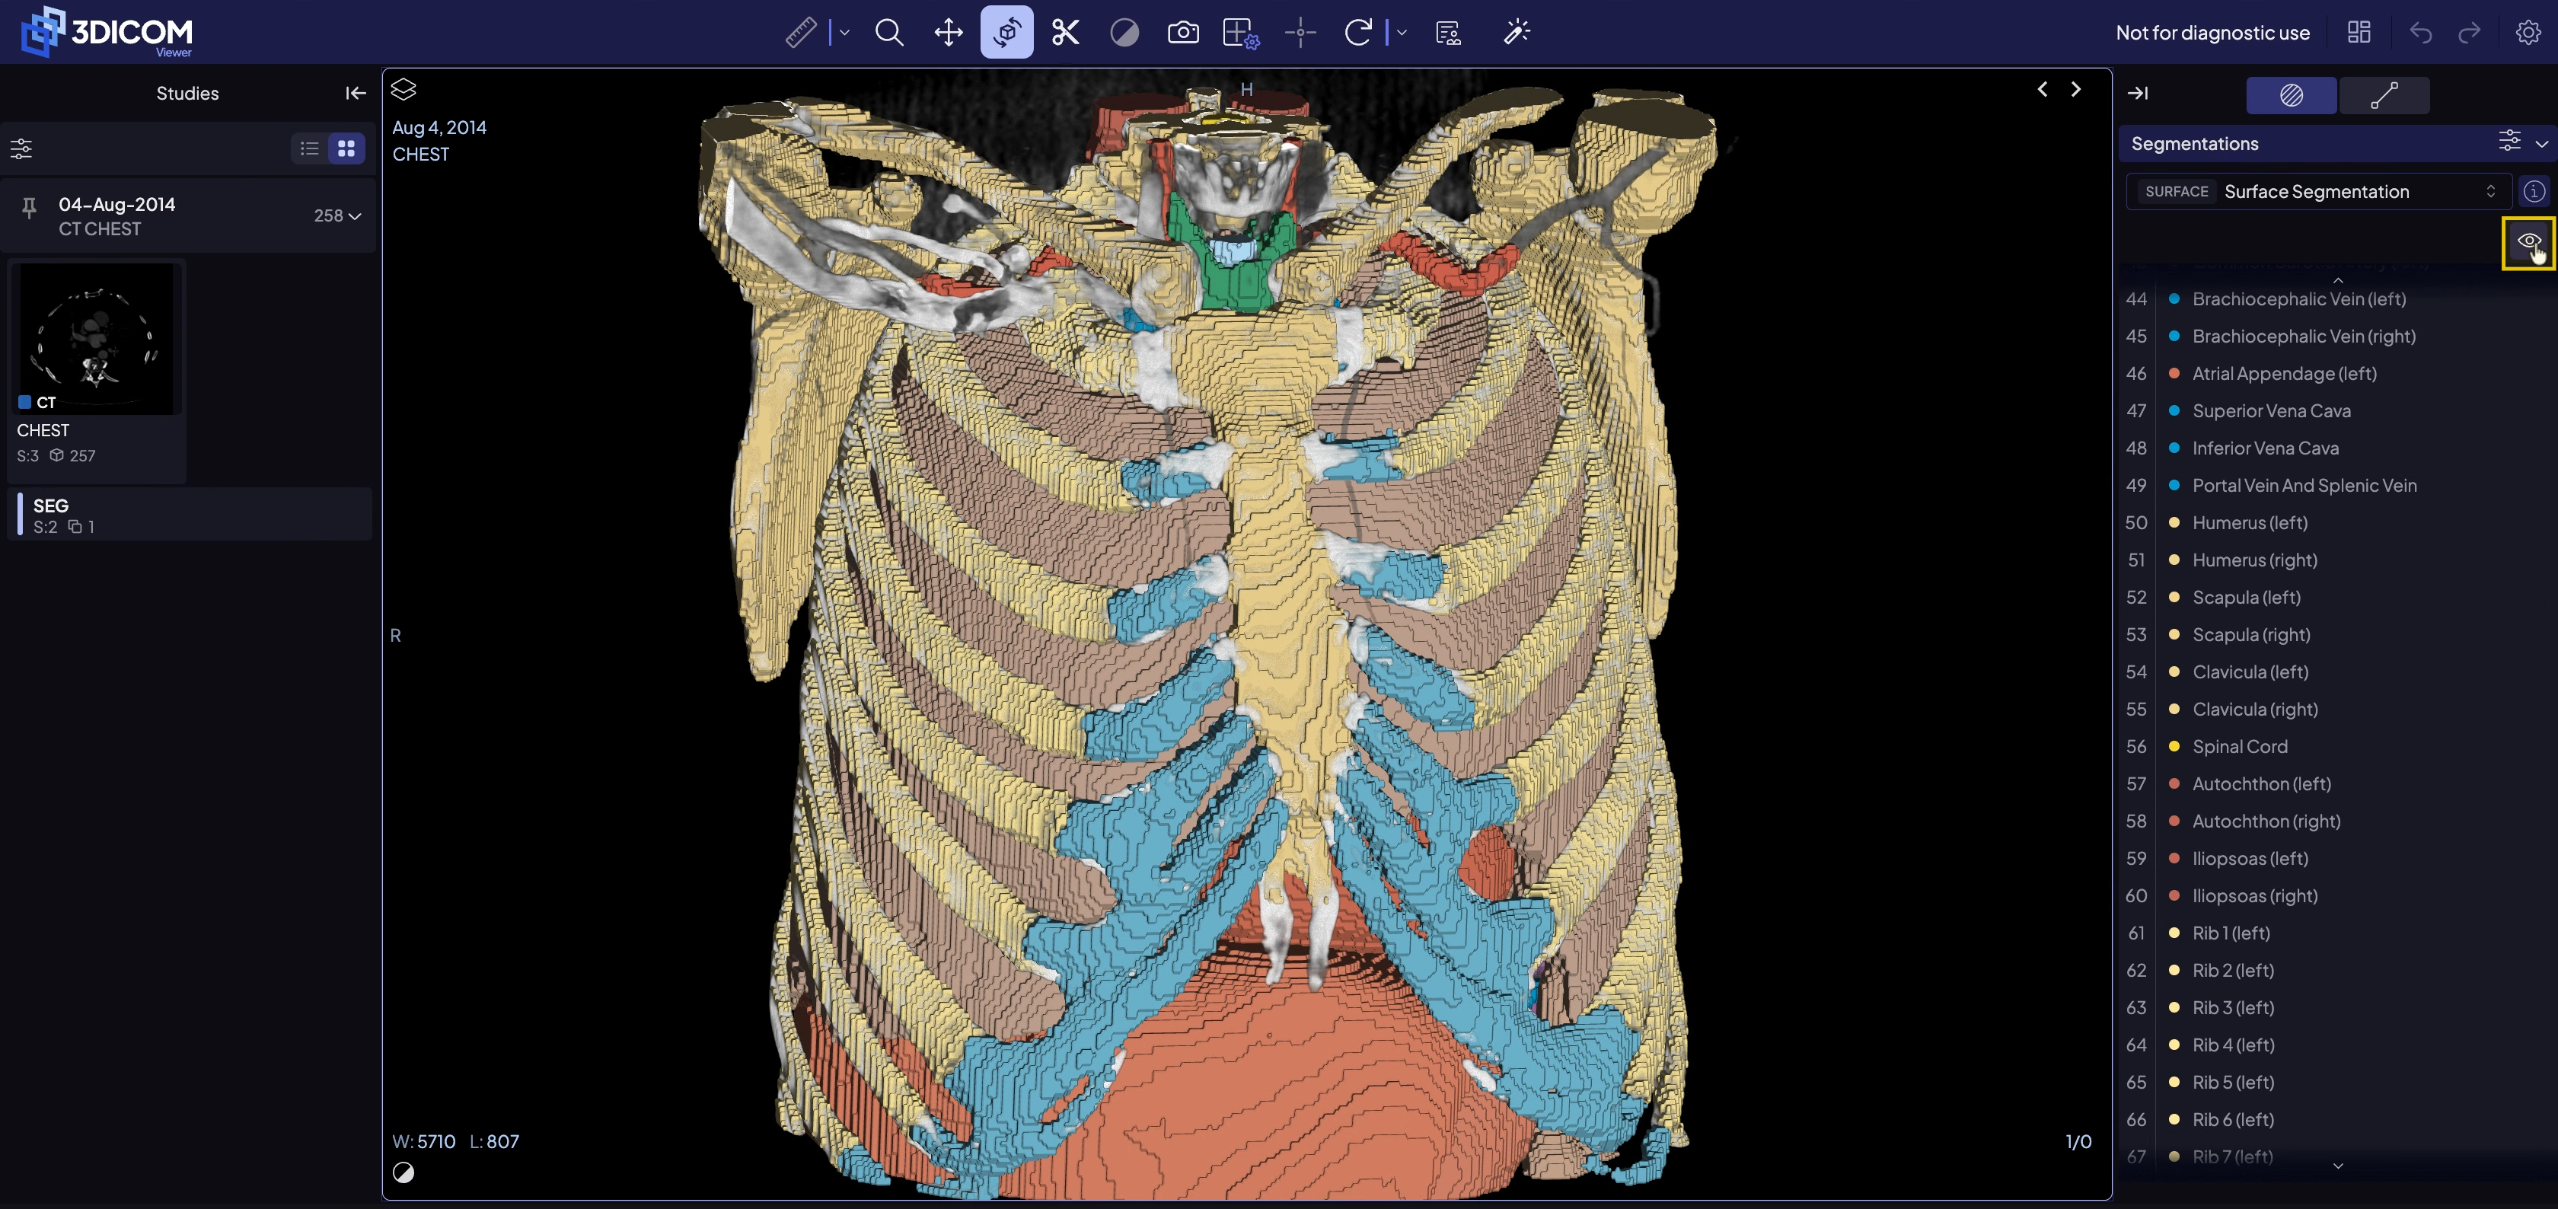Screen dimensions: 2558x1209
Task: Switch studies to grid view
Action: [x=346, y=149]
